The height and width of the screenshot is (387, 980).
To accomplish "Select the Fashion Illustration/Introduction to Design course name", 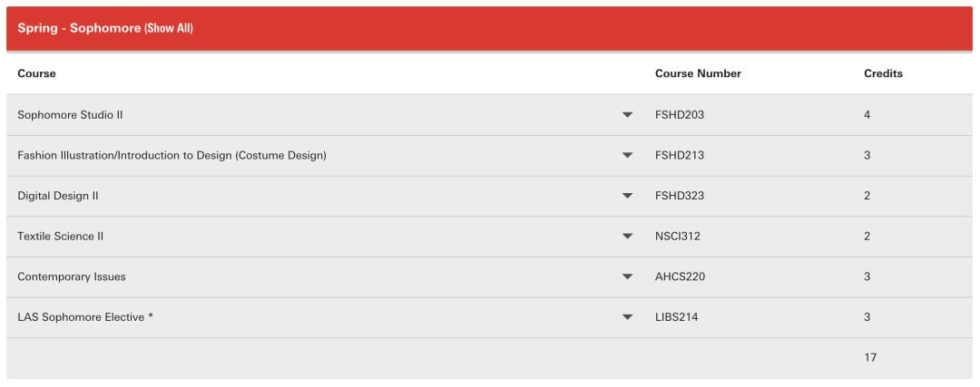I will click(171, 156).
